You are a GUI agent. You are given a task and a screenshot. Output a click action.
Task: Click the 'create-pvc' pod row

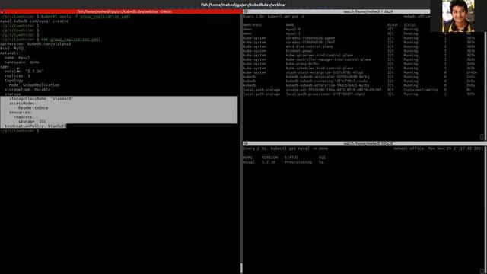click(360, 90)
